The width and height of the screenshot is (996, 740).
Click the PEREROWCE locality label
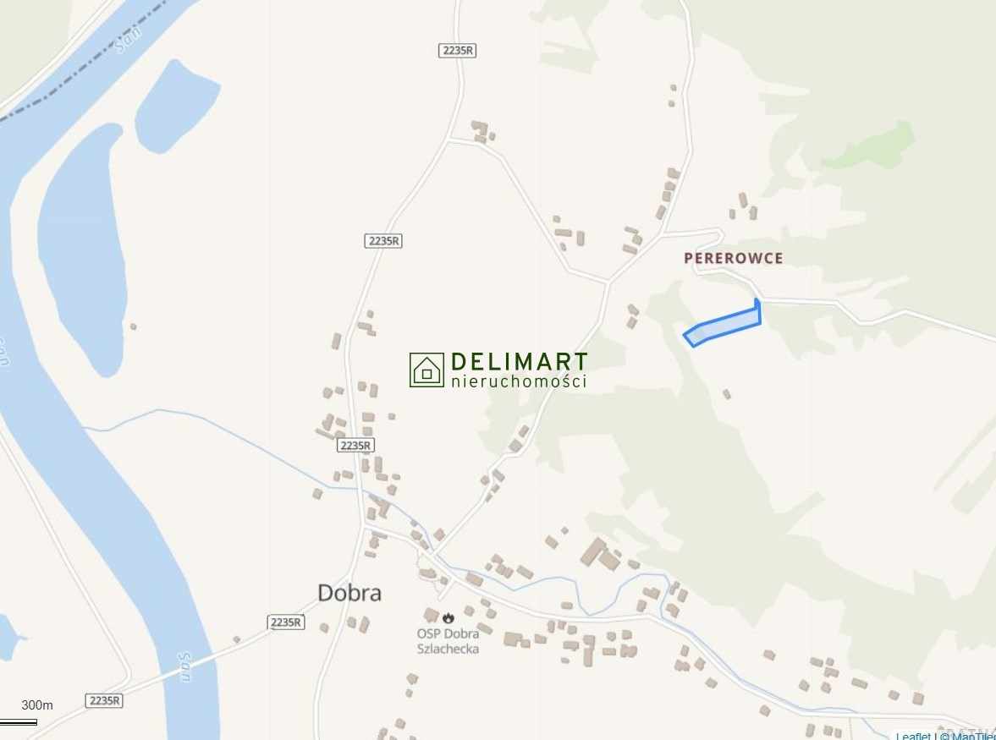(x=734, y=258)
